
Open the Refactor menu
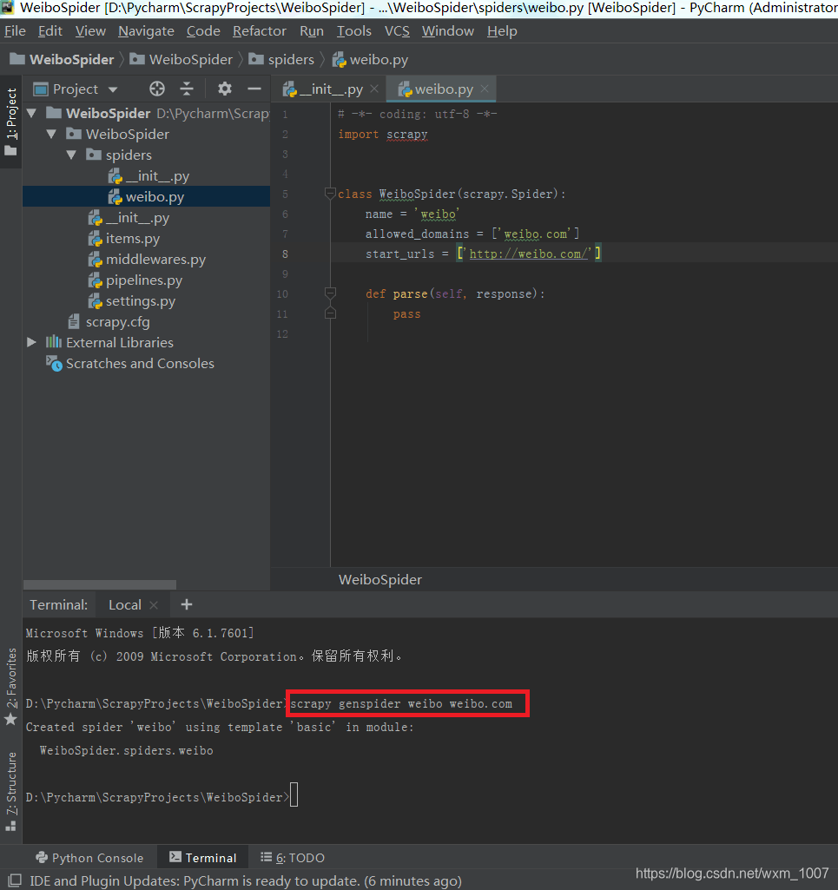(260, 31)
